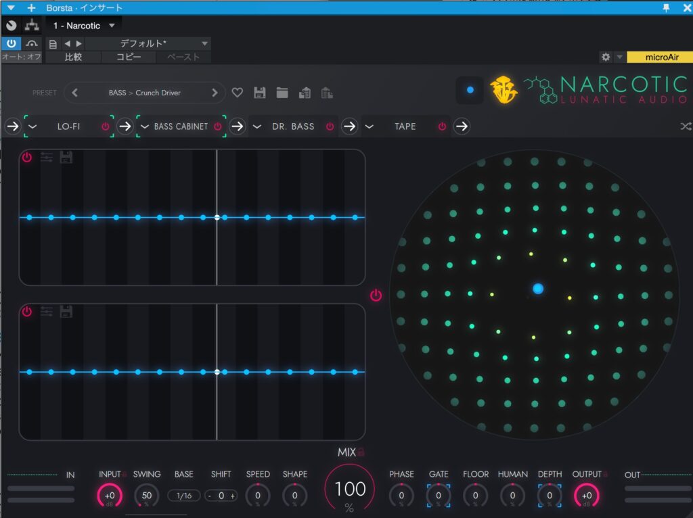Open the TAPE module dropdown chevron

coord(370,126)
